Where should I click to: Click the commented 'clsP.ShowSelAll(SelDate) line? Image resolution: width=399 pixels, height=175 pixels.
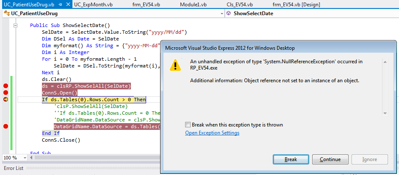[x=91, y=106]
